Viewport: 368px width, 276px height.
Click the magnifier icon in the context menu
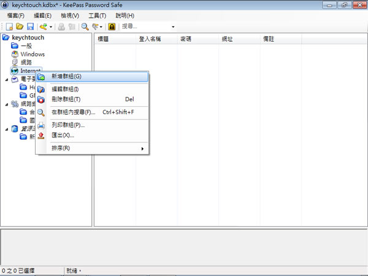click(41, 113)
